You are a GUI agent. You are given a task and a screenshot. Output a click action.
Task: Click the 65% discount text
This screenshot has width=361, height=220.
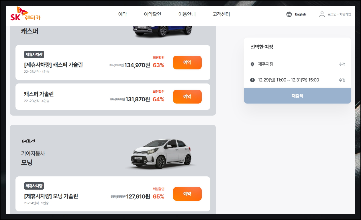click(x=158, y=196)
